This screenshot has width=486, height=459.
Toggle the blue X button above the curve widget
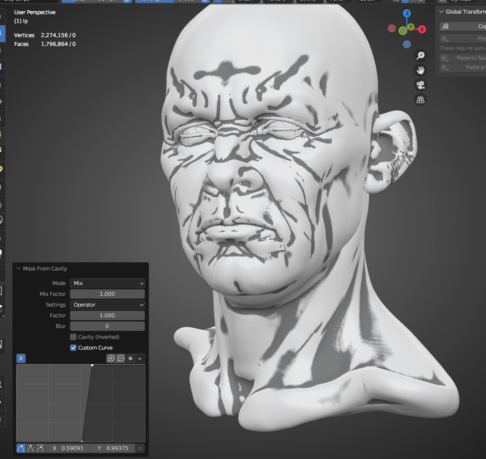(x=21, y=358)
